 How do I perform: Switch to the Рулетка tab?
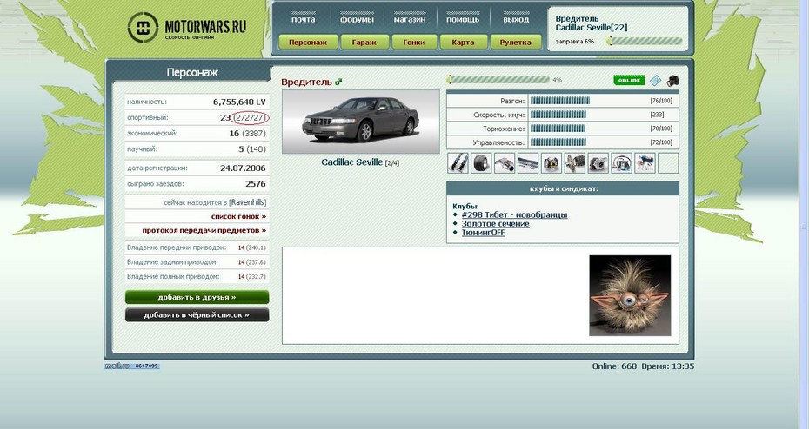[516, 43]
